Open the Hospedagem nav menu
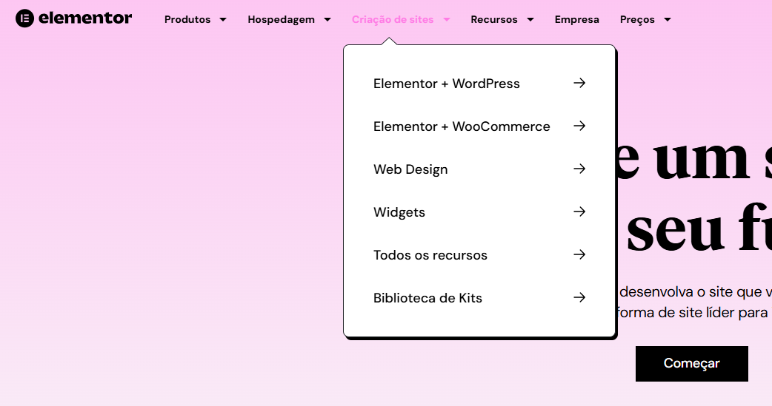The image size is (772, 406). click(281, 20)
